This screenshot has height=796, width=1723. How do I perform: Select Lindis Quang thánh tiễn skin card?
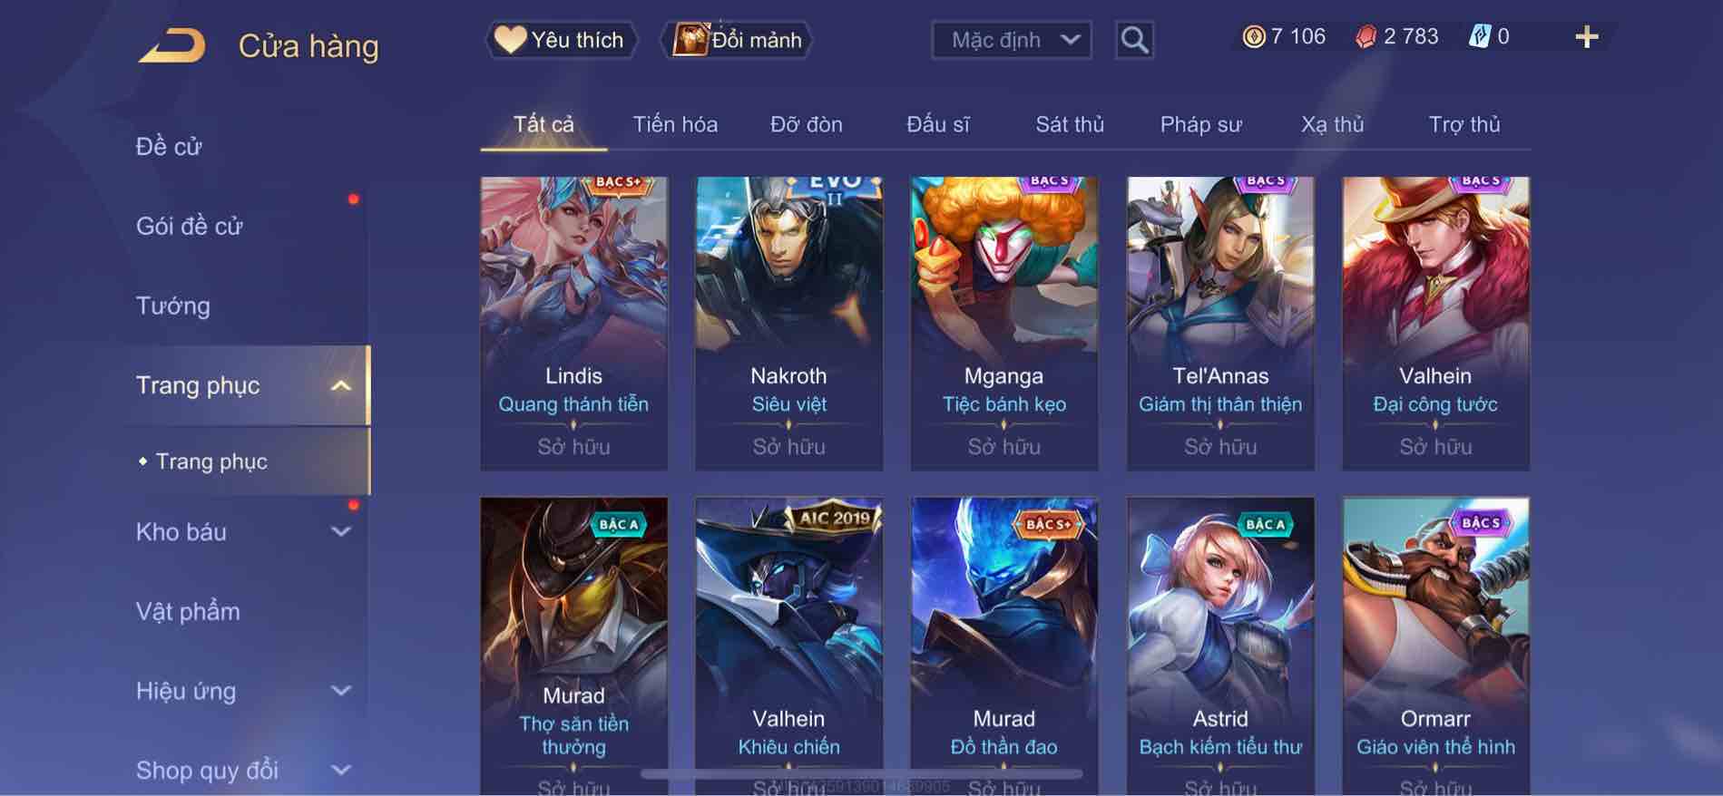(573, 323)
